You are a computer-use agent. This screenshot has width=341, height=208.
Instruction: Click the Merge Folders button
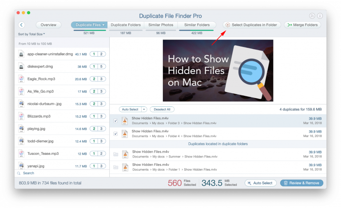pyautogui.click(x=302, y=25)
